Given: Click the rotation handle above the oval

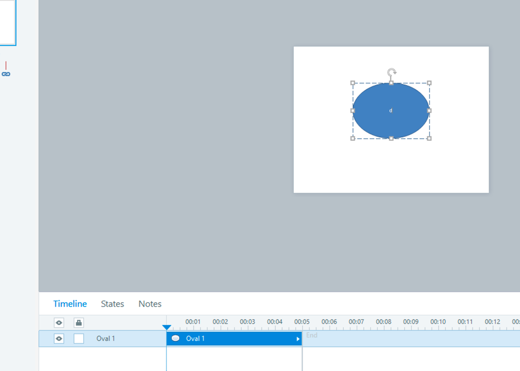Looking at the screenshot, I should [x=392, y=72].
